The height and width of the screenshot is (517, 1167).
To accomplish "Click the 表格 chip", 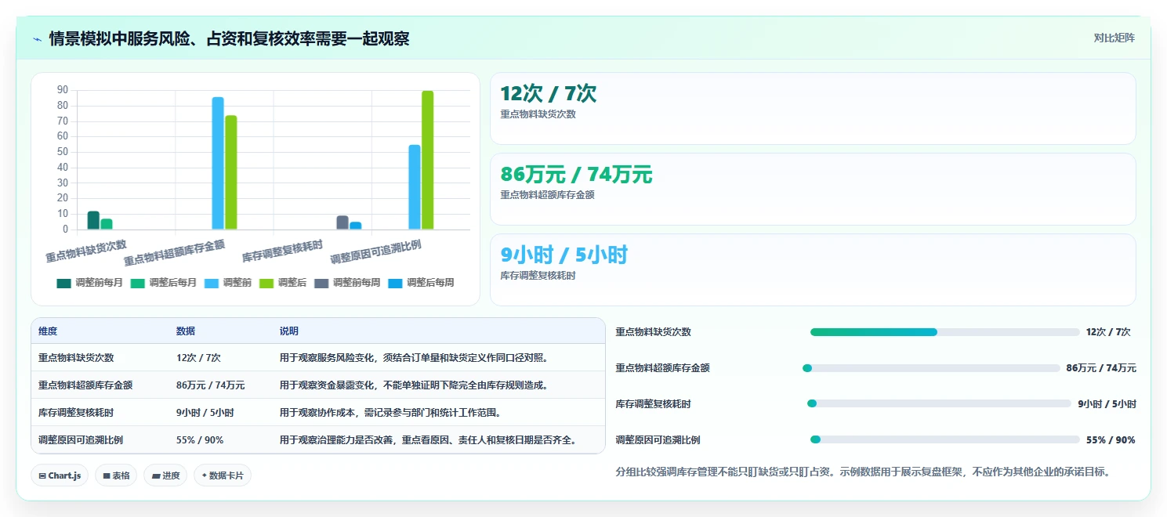I will click(x=117, y=475).
